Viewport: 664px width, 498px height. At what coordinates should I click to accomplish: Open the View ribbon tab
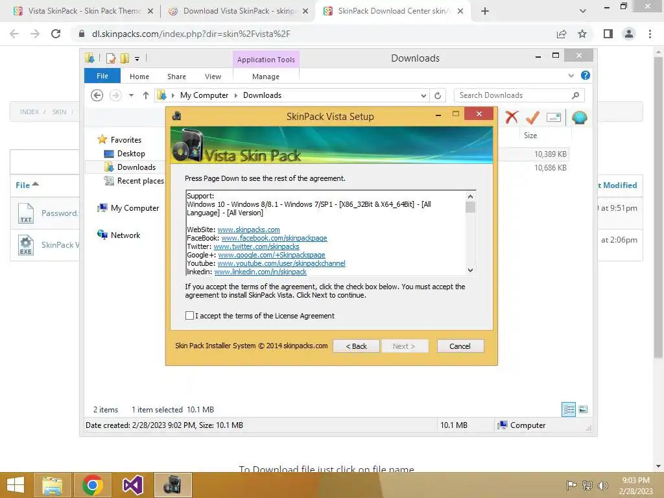coord(213,77)
